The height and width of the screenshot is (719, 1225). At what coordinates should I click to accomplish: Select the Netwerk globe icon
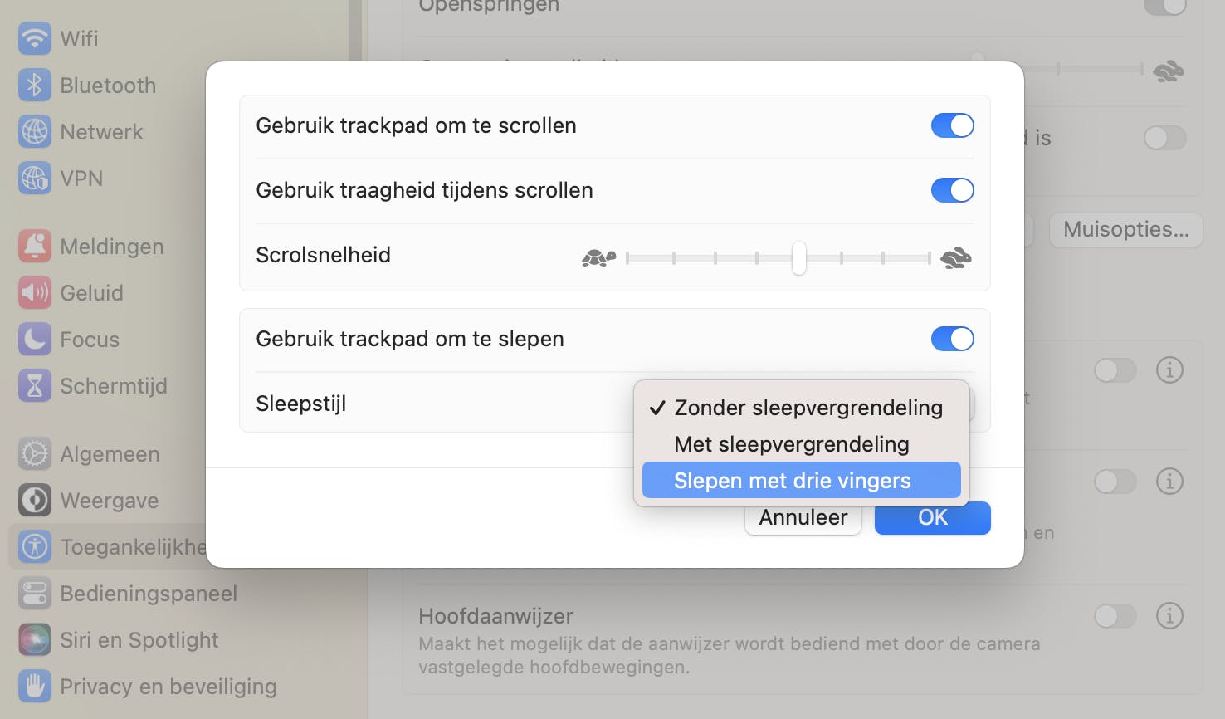click(35, 132)
